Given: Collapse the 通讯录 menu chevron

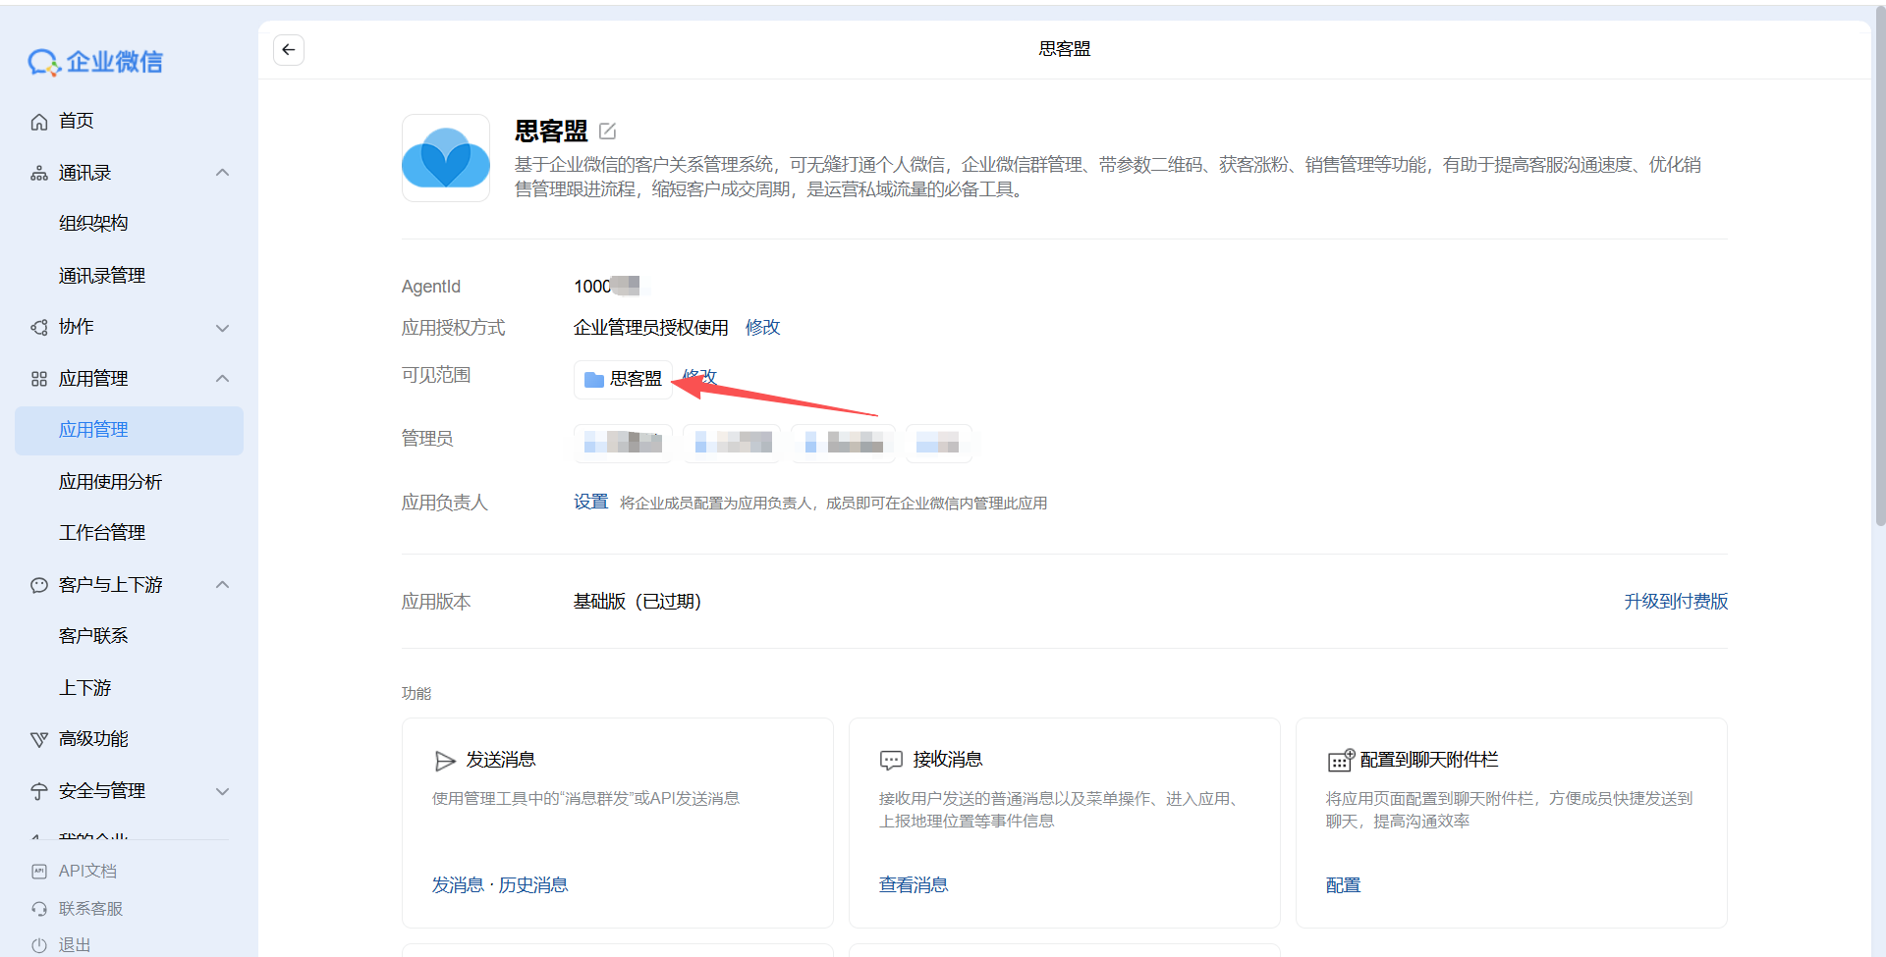Looking at the screenshot, I should pyautogui.click(x=223, y=174).
